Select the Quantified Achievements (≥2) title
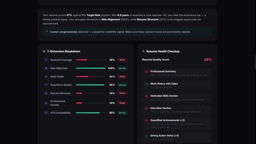 tap(167, 120)
